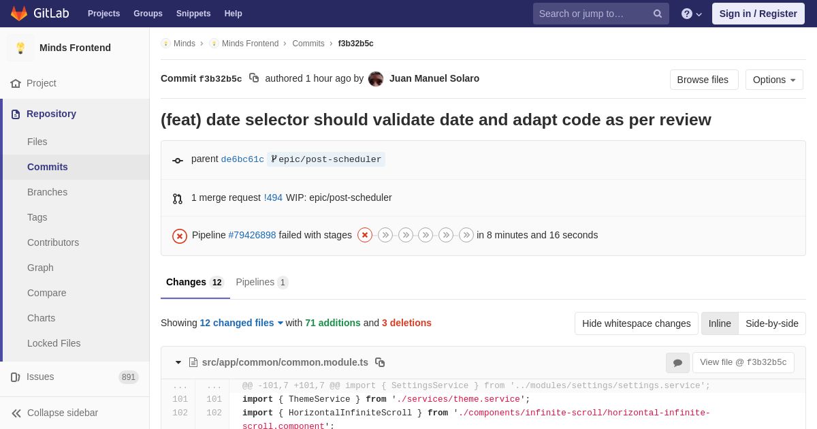Switch to the Pipelines tab

coord(261,282)
